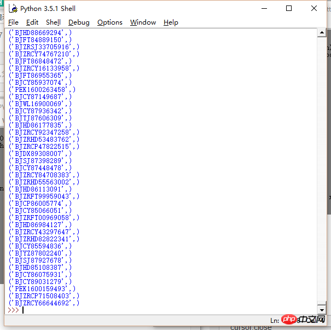The image size is (331, 330).
Task: Click the scrollbar up arrow
Action: [x=322, y=32]
